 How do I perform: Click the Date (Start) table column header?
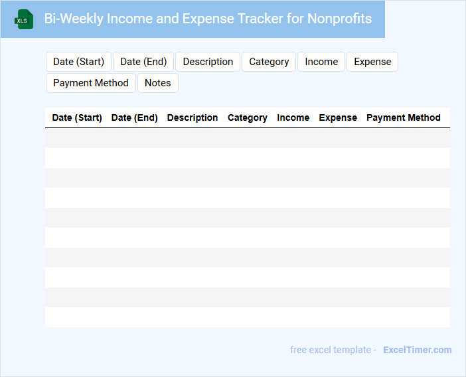pyautogui.click(x=77, y=117)
